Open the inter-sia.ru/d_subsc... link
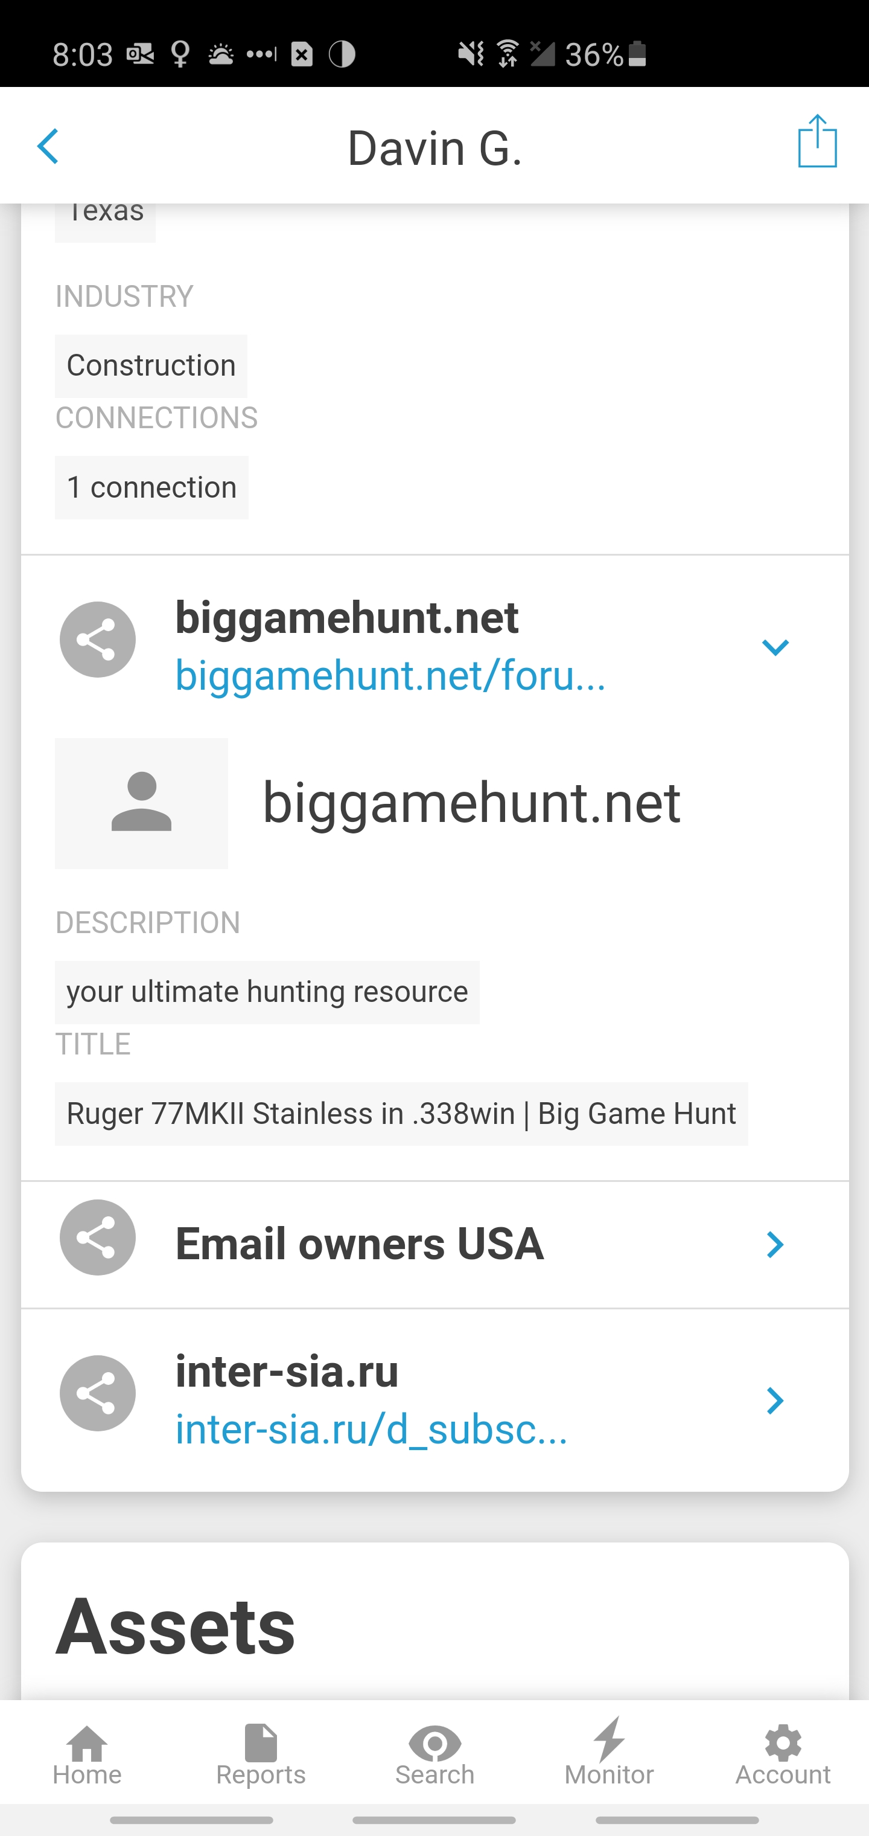 coord(371,1429)
